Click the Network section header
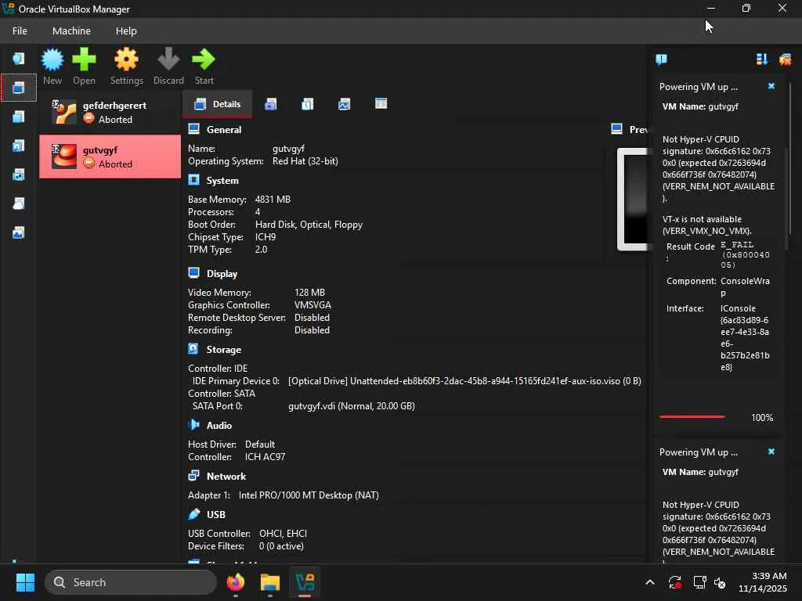The image size is (802, 601). (x=226, y=477)
